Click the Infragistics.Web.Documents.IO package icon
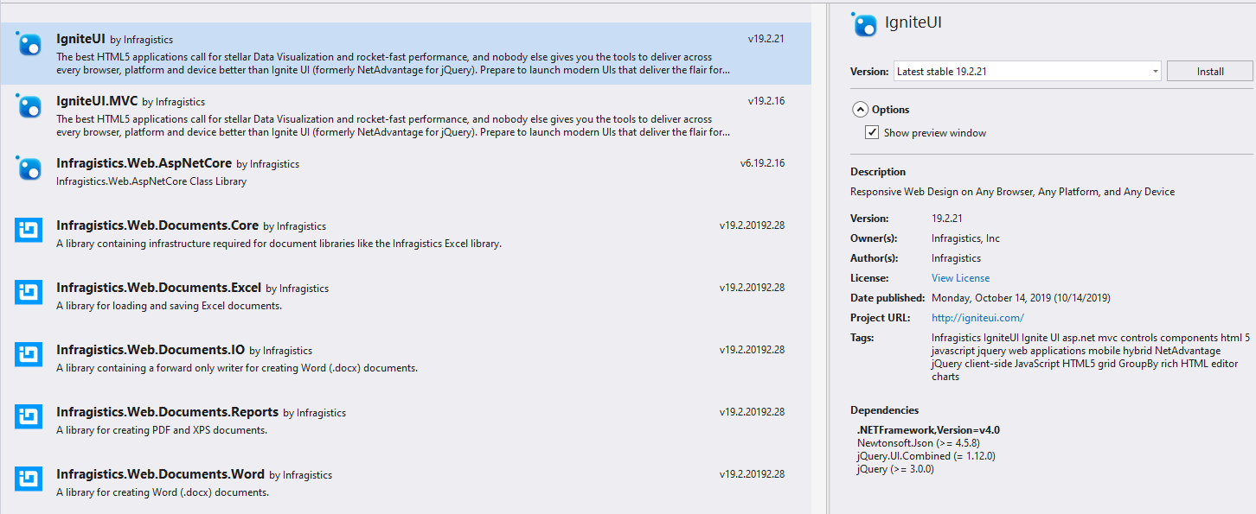The height and width of the screenshot is (514, 1256). tap(29, 354)
